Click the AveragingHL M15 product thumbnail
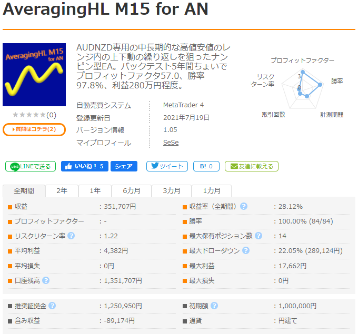358x334 pixels. click(x=34, y=75)
